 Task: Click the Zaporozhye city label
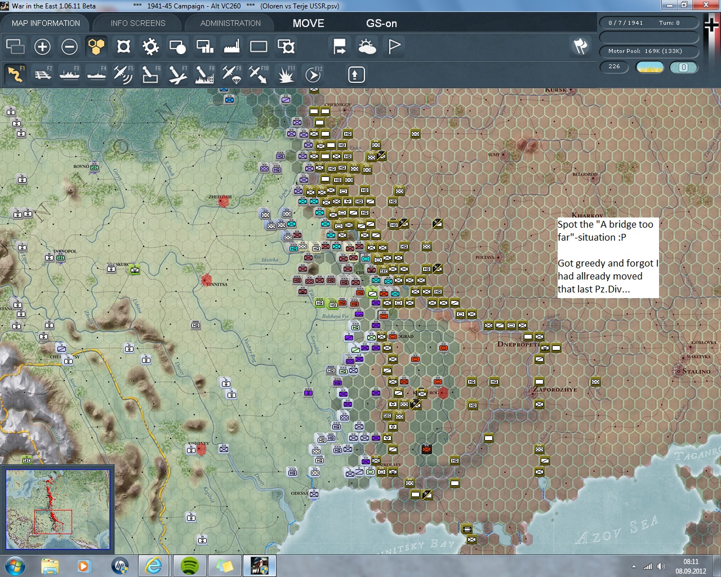(555, 389)
